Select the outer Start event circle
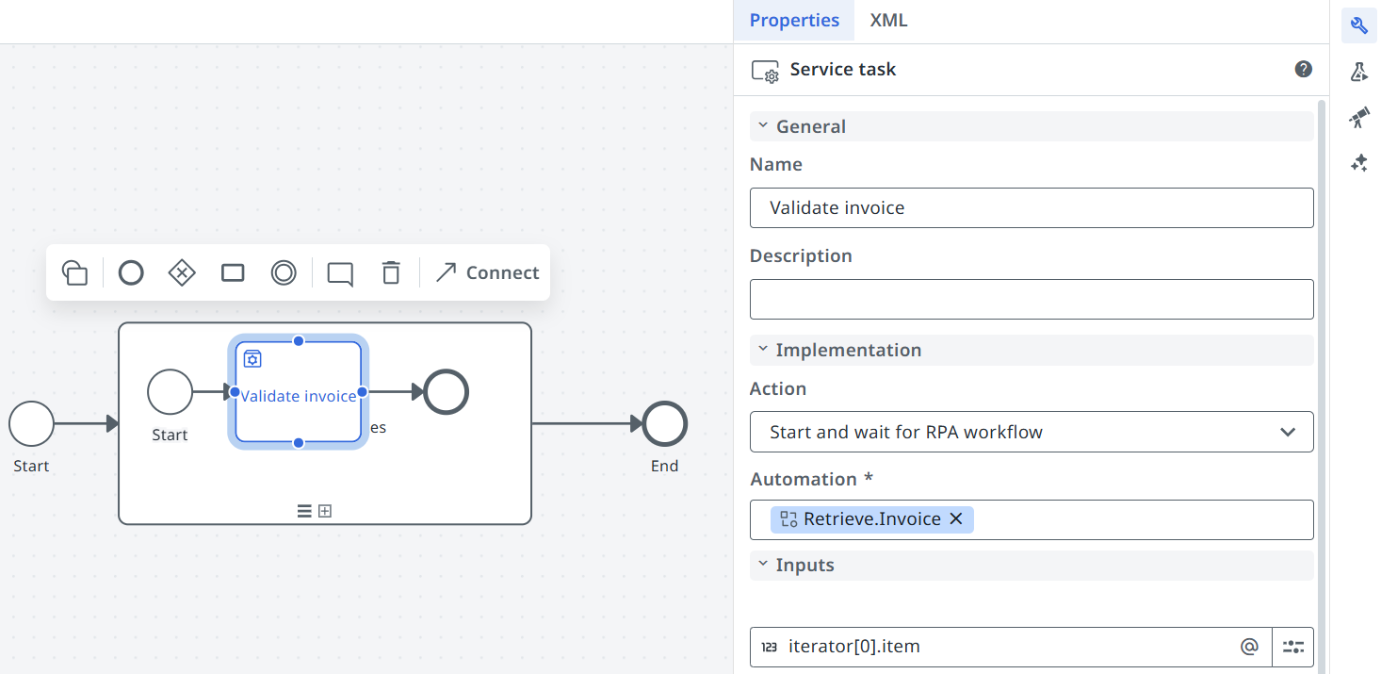1381x674 pixels. tap(32, 424)
